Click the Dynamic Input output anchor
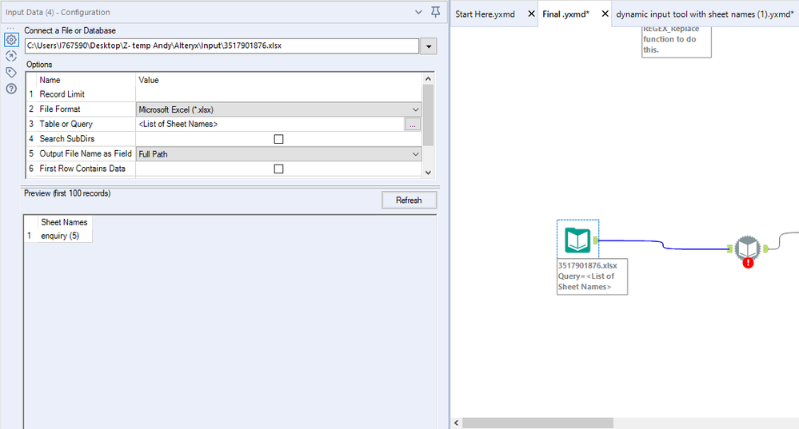 765,248
